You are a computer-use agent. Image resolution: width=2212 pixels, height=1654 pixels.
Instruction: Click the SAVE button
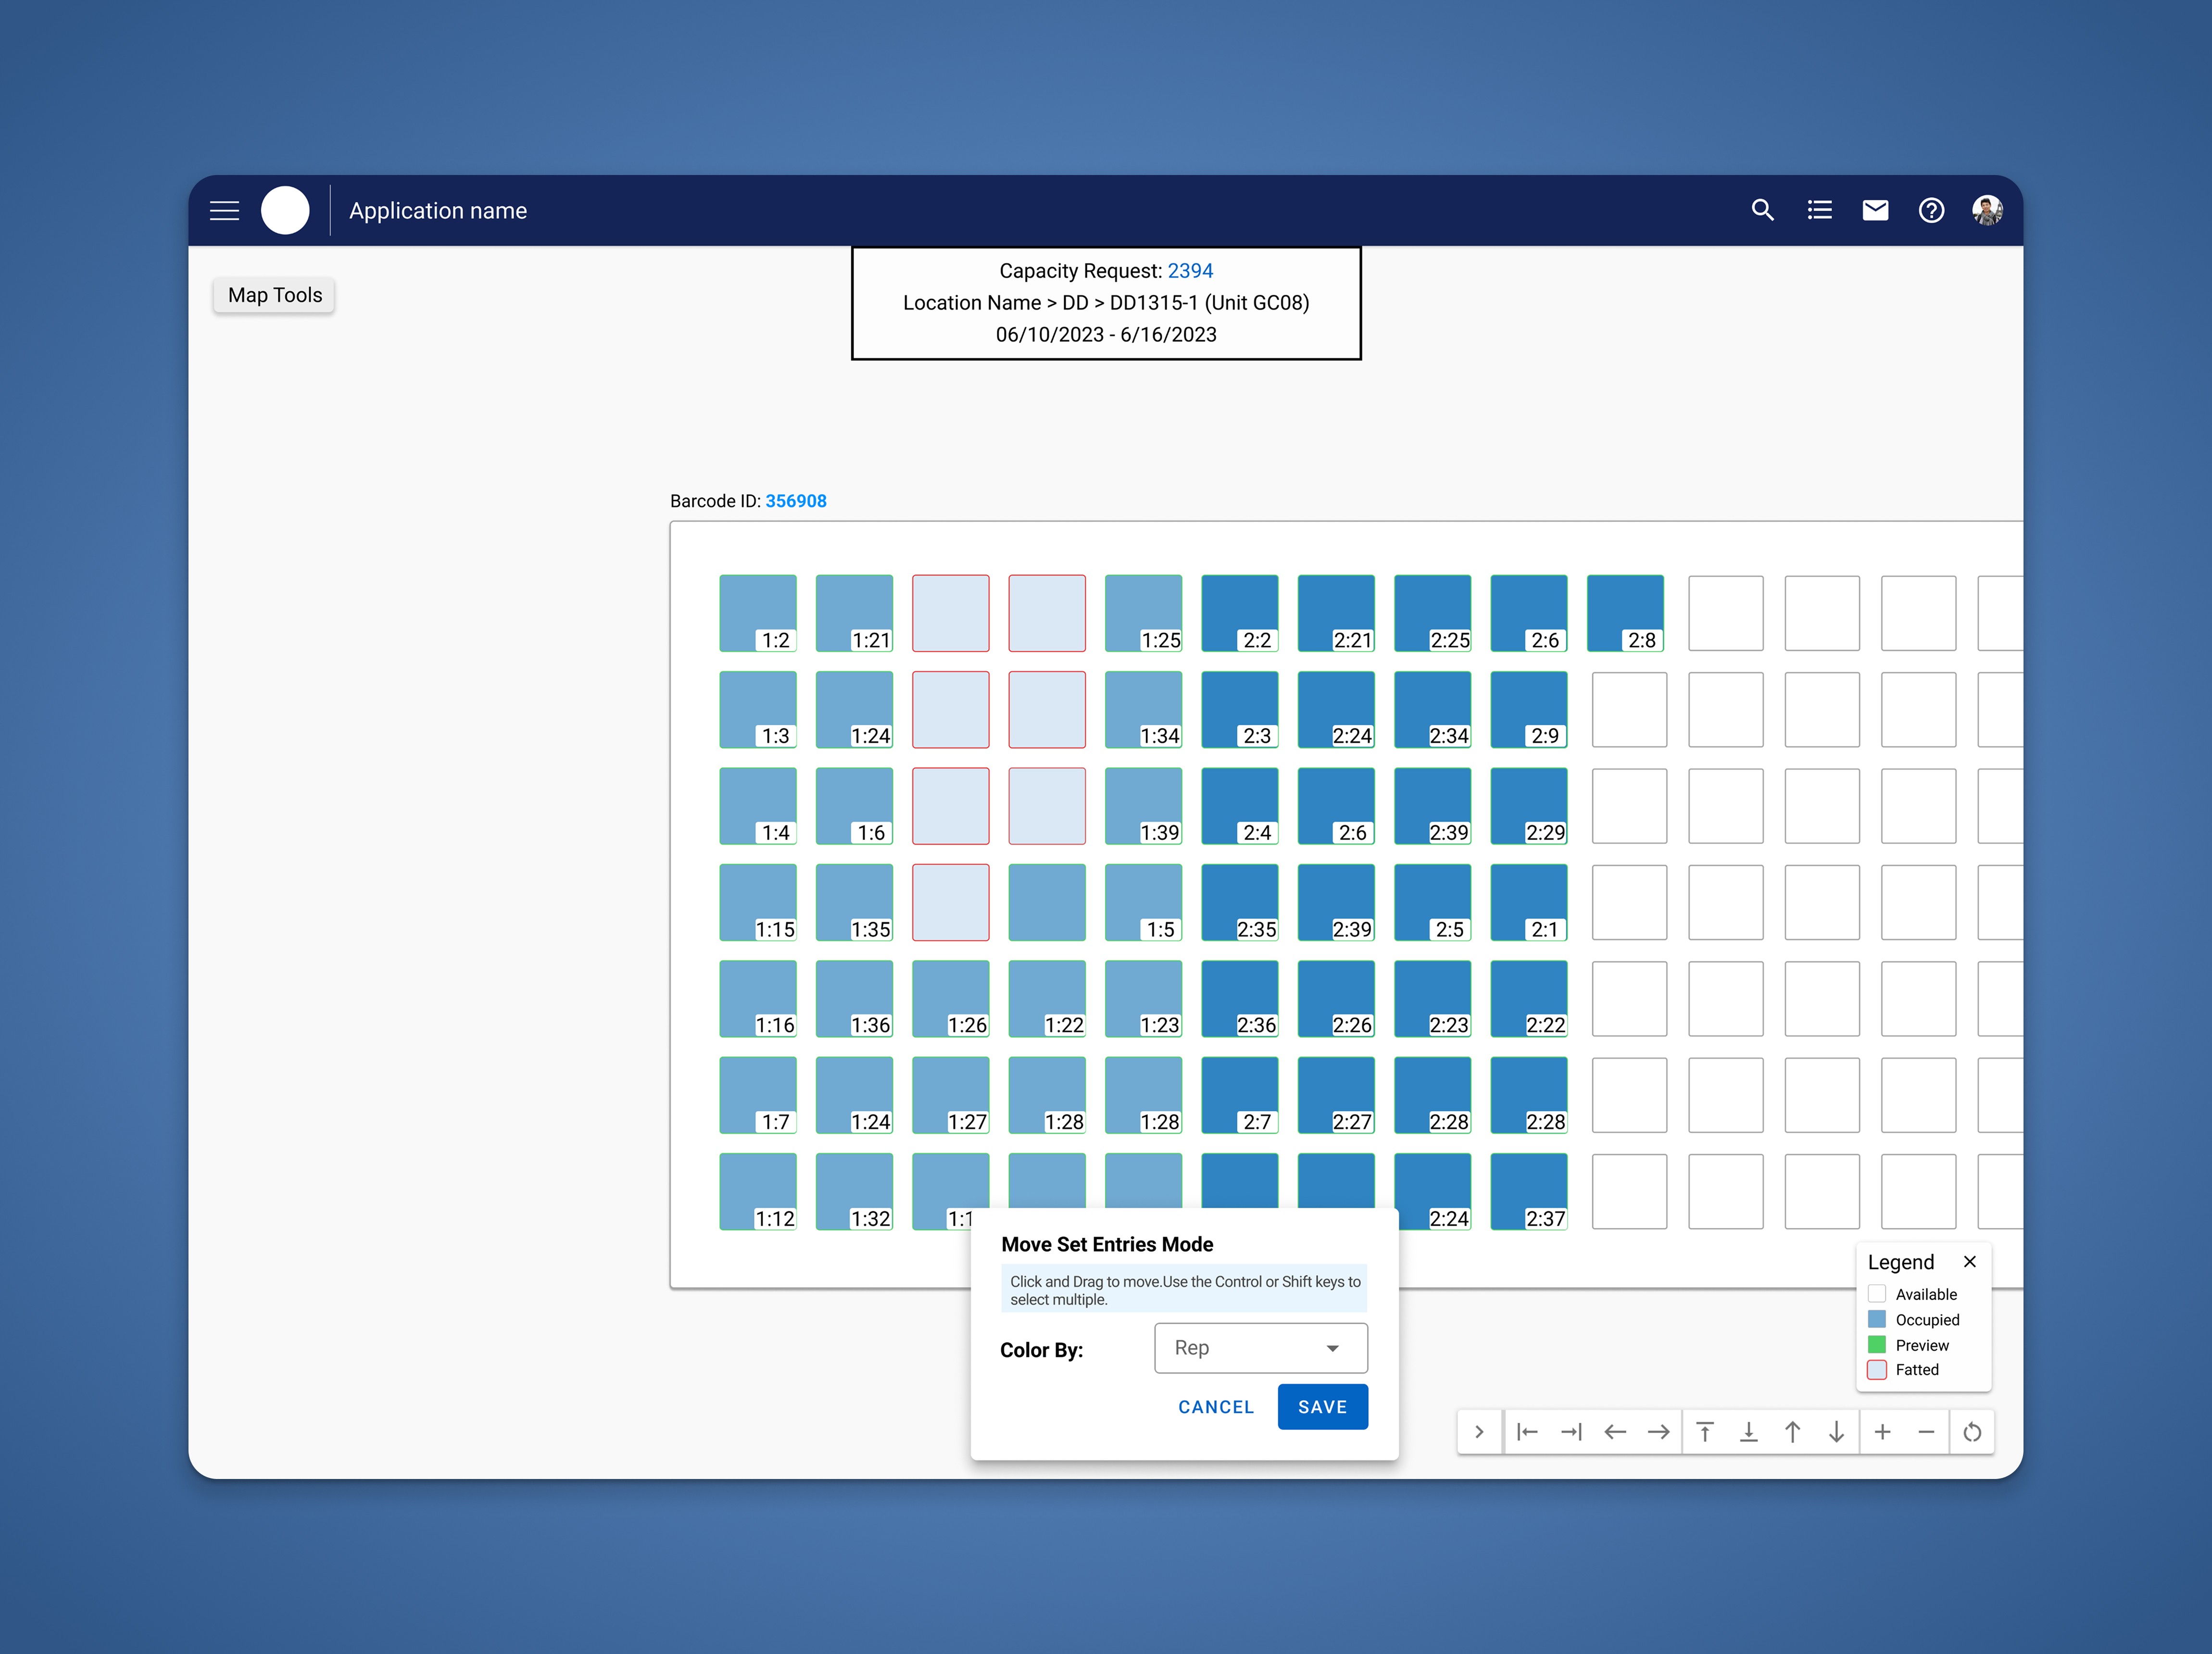[1322, 1407]
